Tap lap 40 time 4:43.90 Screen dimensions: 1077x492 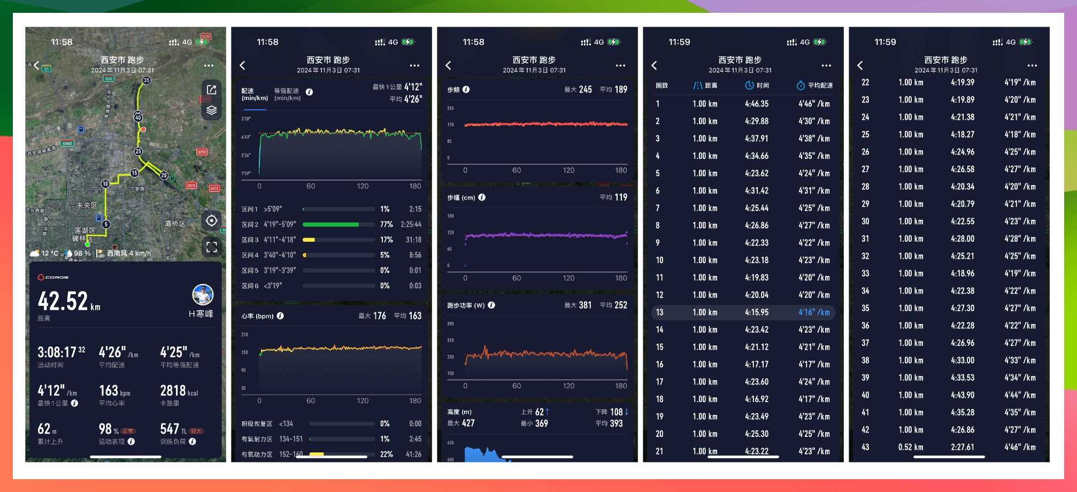pos(963,395)
